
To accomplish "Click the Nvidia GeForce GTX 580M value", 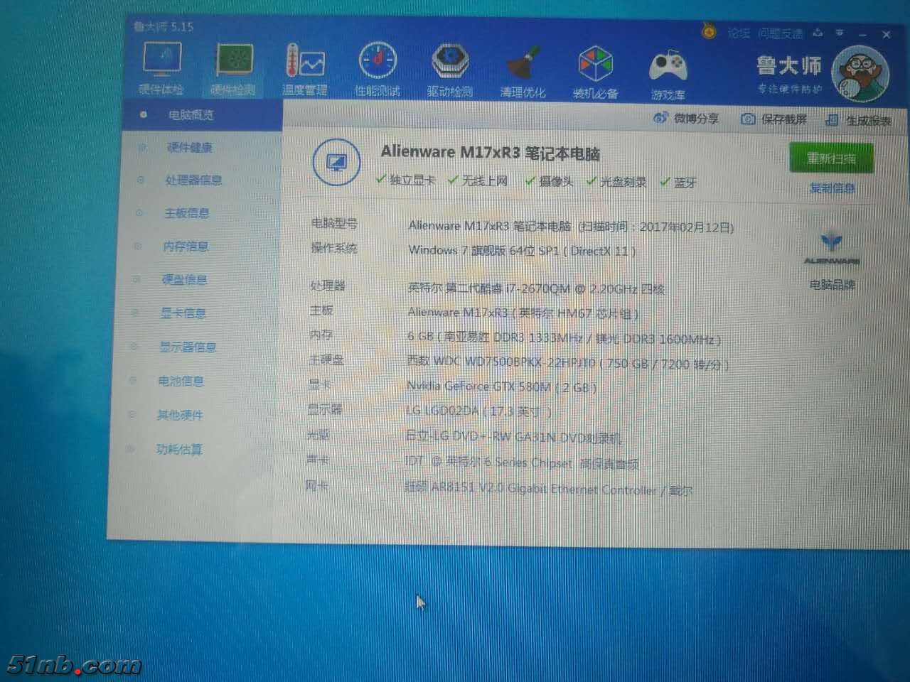I will (501, 387).
